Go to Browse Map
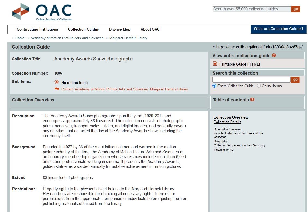 [119, 29]
